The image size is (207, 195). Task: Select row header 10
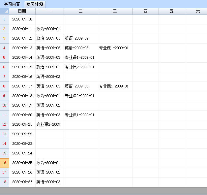click(x=5, y=106)
